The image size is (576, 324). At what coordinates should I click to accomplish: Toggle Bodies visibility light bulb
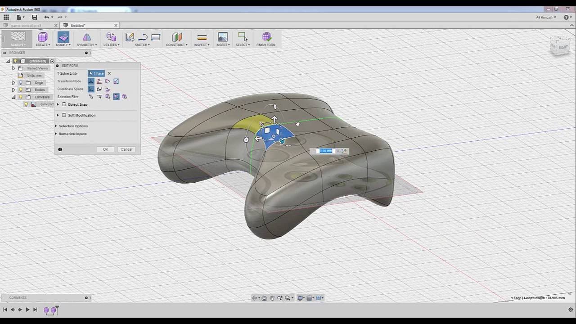click(21, 90)
